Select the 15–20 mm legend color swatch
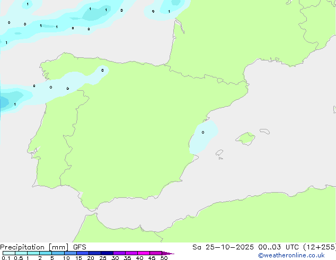 pos(83,253)
